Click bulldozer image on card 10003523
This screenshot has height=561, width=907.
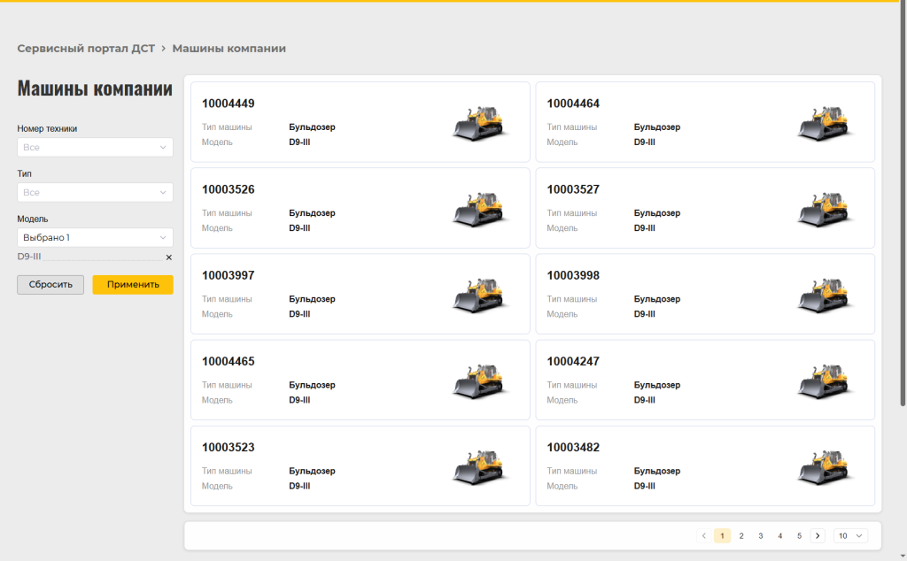pos(480,467)
